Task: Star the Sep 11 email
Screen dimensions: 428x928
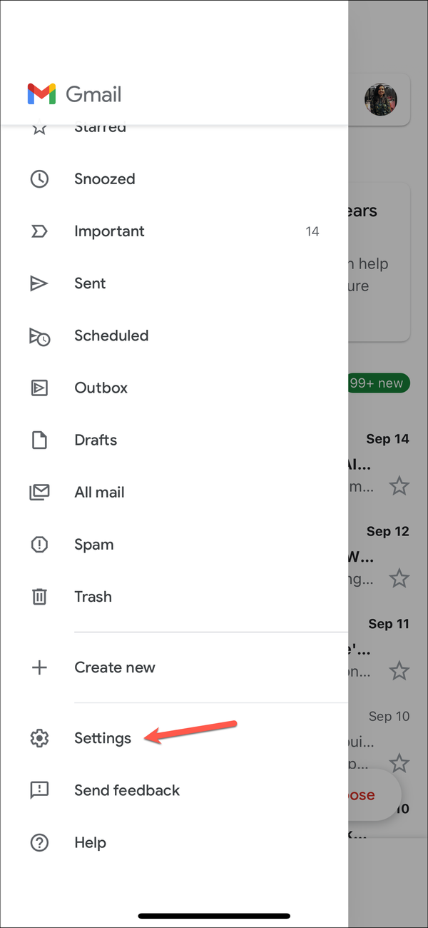Action: (399, 671)
